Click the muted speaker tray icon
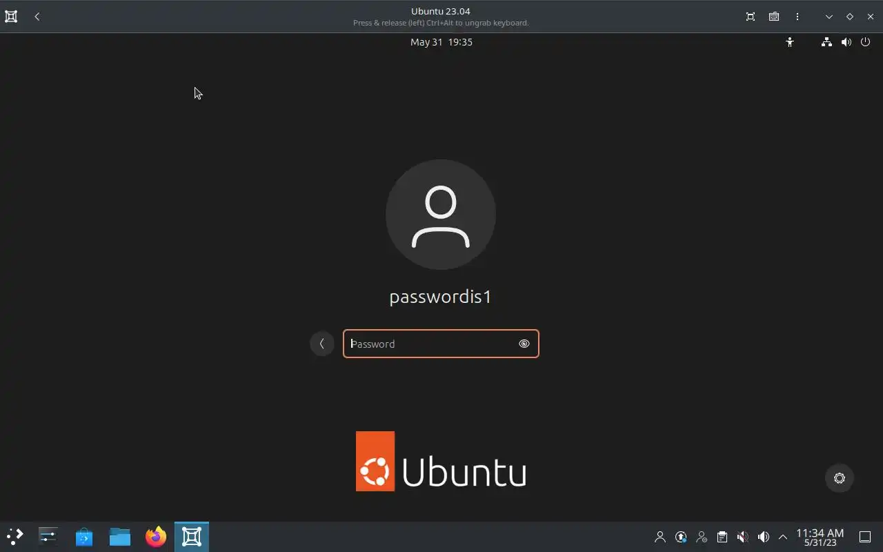The width and height of the screenshot is (883, 552). pyautogui.click(x=742, y=537)
